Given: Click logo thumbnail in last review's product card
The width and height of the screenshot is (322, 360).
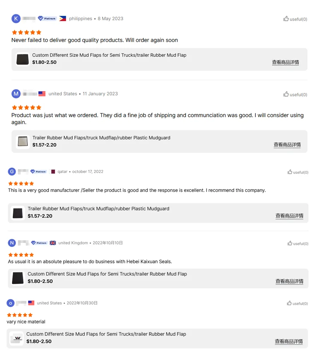Looking at the screenshot, I should point(17,338).
